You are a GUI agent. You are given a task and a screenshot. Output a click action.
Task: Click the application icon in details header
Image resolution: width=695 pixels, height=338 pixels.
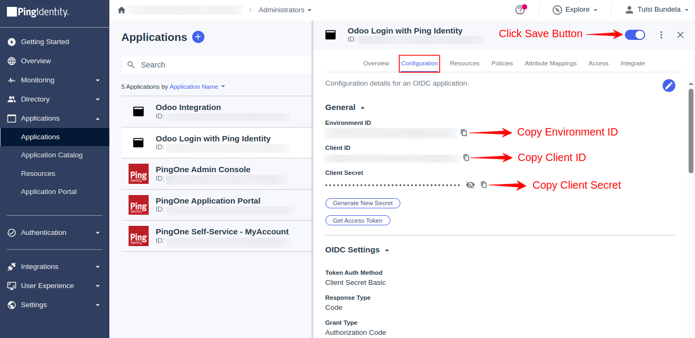click(330, 35)
